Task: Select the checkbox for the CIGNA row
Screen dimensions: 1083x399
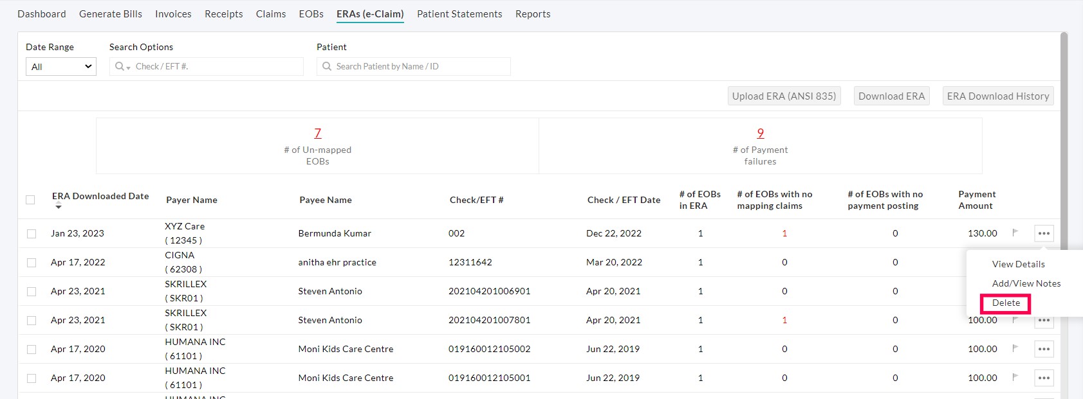Action: coord(32,262)
